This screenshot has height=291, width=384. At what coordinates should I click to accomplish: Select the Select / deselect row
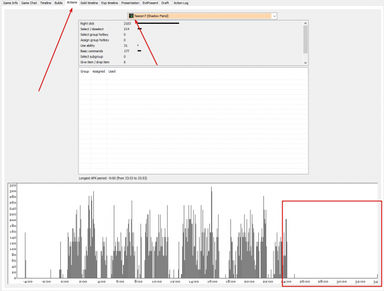pos(191,29)
